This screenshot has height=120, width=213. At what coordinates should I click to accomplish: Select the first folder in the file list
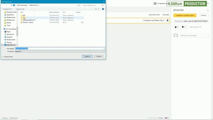point(52,16)
